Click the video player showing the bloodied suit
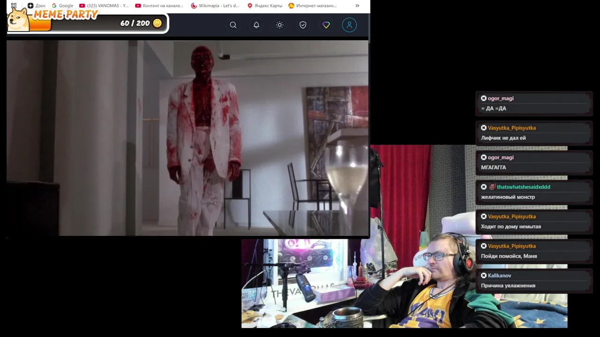 [x=187, y=138]
